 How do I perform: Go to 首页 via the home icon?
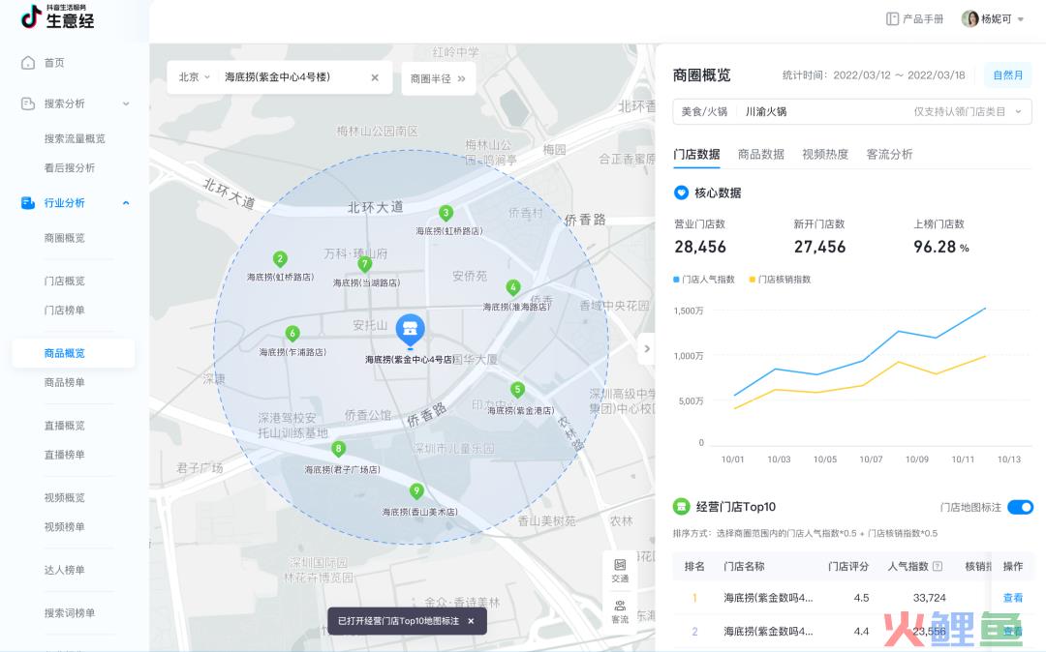click(28, 63)
